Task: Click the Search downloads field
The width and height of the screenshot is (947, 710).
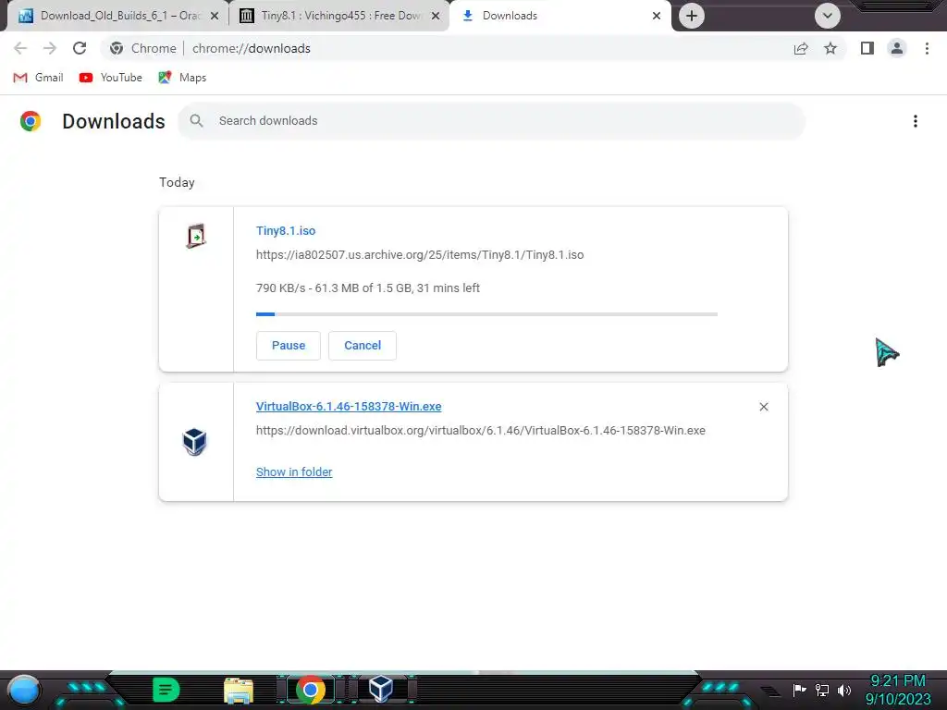Action: click(492, 121)
